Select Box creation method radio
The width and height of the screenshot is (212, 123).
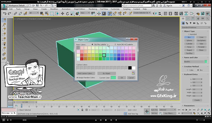198,70
